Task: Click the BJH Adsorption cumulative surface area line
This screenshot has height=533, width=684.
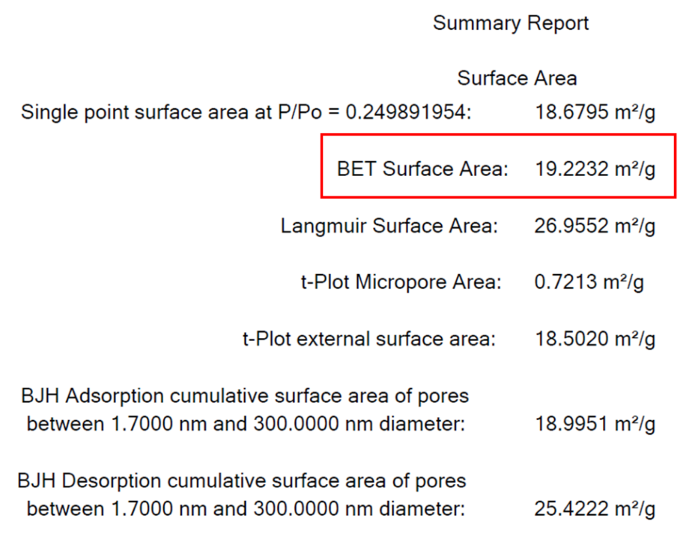Action: pyautogui.click(x=244, y=396)
